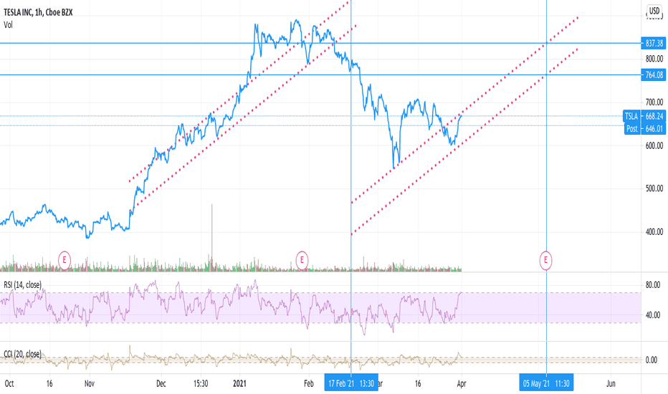Click the 500.00 price axis value
The image size is (668, 394).
click(x=654, y=188)
